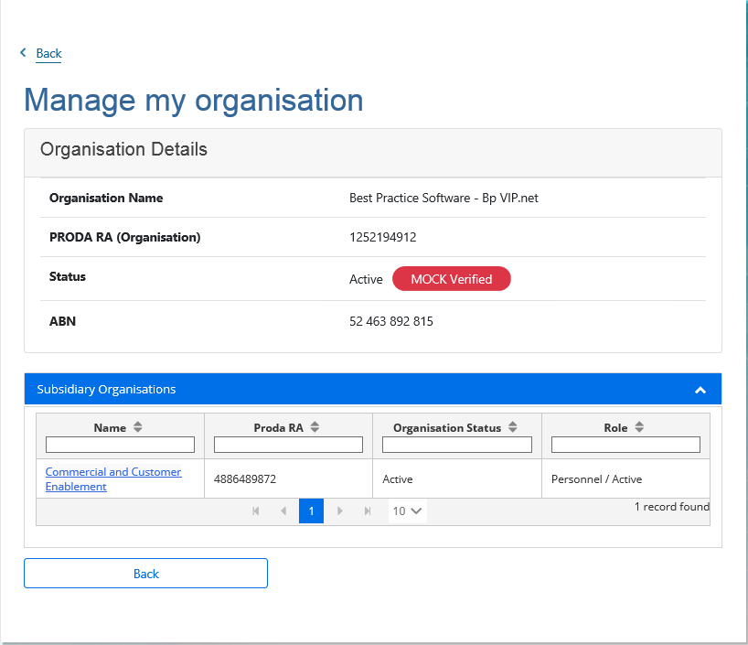748x645 pixels.
Task: Select Proda RA value 4886489872
Action: [245, 478]
